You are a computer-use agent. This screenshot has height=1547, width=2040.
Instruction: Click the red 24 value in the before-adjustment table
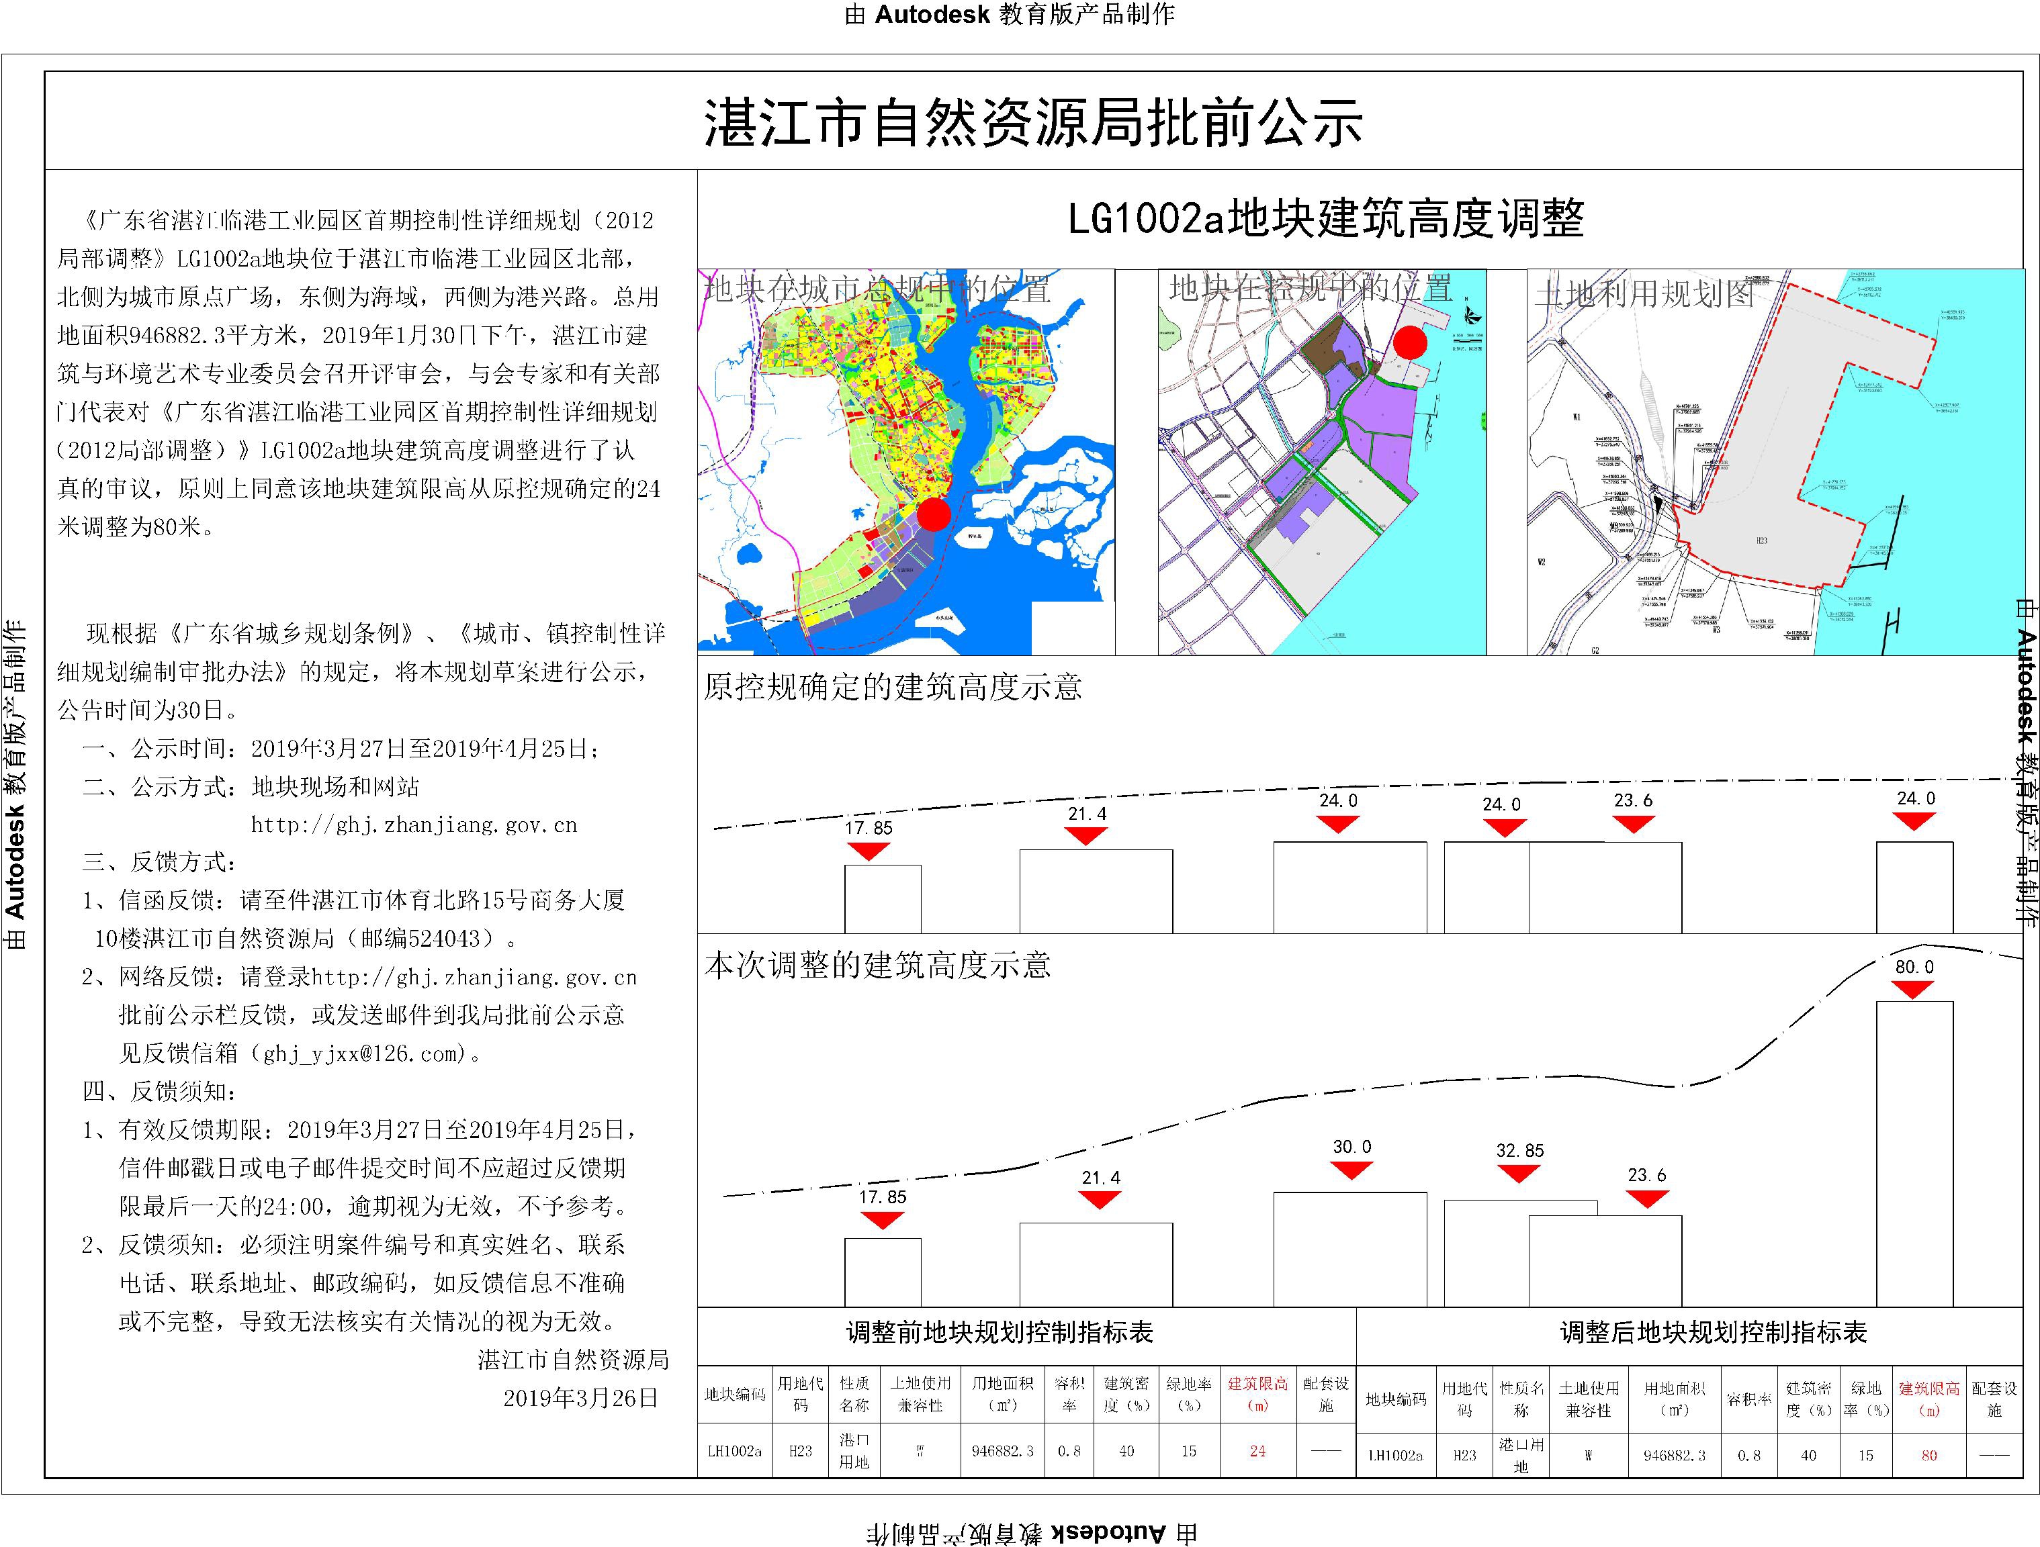pyautogui.click(x=1257, y=1451)
